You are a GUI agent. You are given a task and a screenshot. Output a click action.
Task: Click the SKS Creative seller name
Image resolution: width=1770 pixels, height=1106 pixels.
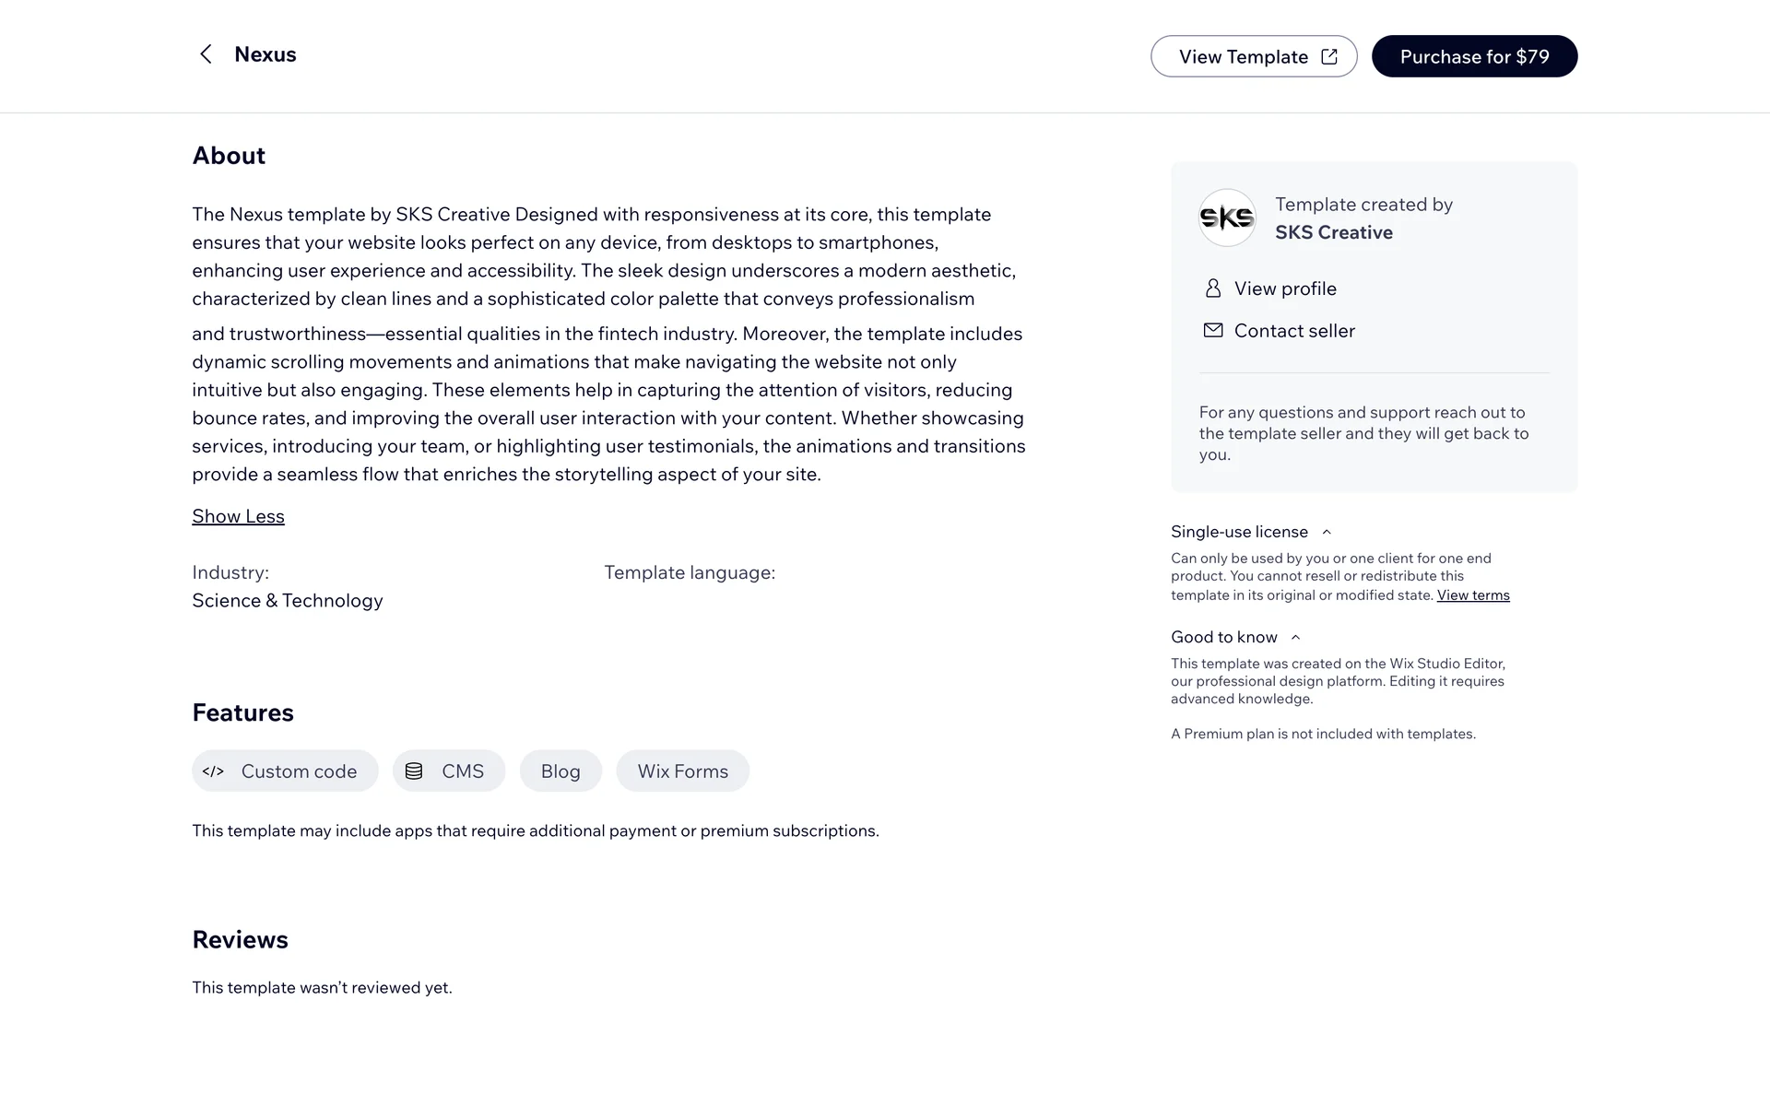[x=1334, y=232]
